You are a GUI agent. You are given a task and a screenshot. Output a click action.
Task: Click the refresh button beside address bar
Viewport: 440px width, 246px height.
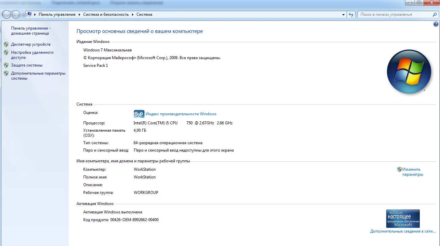coord(351,15)
